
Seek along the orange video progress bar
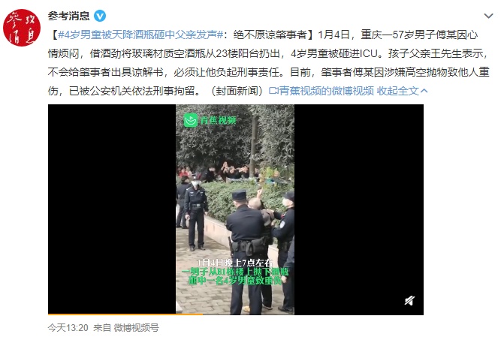tap(125, 314)
